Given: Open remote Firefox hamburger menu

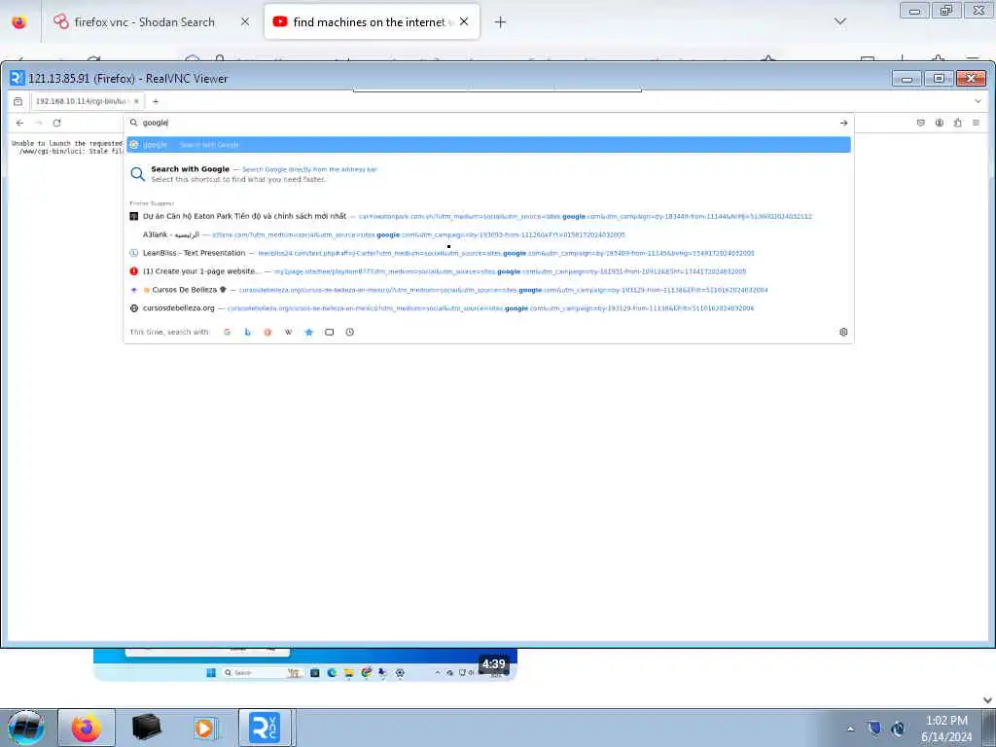Looking at the screenshot, I should pos(976,123).
